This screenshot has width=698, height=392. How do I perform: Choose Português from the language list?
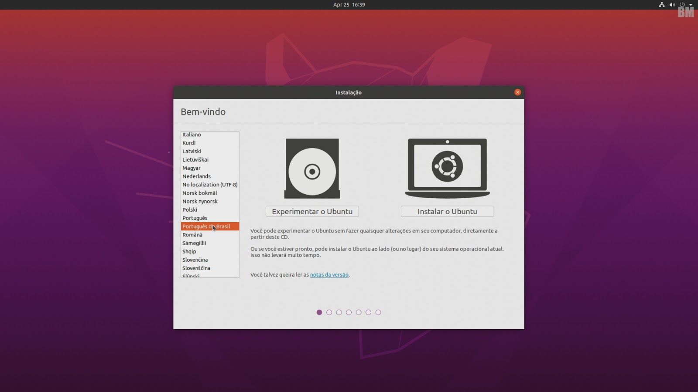pos(195,218)
